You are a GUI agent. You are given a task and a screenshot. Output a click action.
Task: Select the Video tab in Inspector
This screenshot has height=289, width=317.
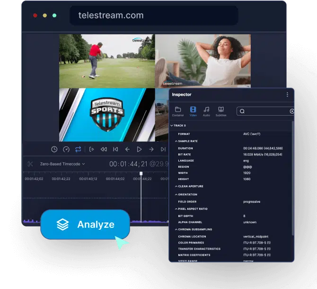193,111
